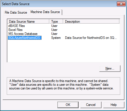Select the dBASE Files data source

[17, 26]
